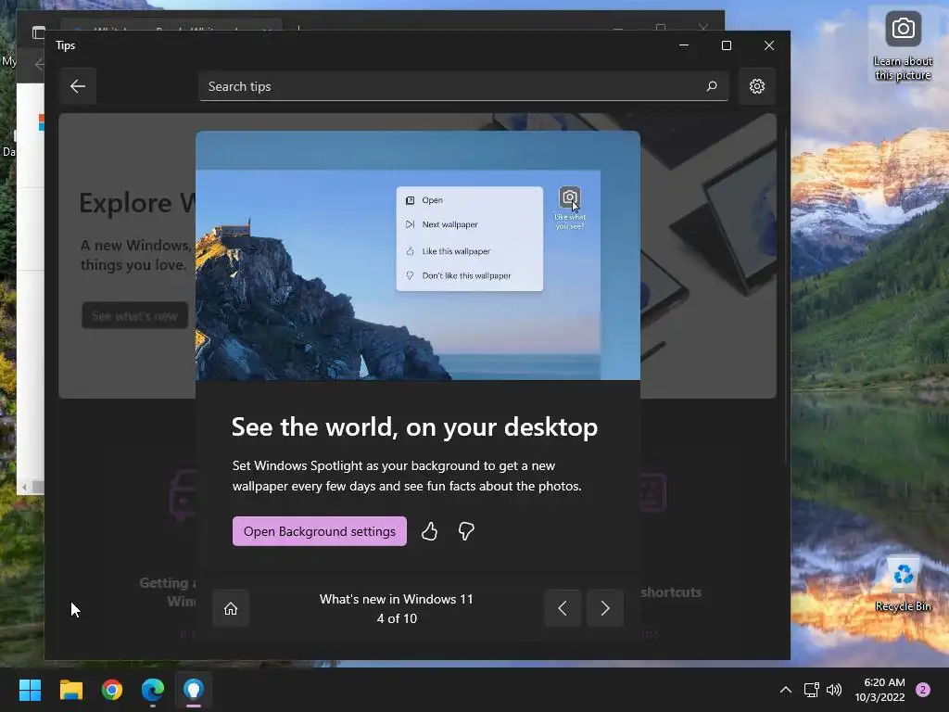Open the network status tray icon

click(x=812, y=690)
